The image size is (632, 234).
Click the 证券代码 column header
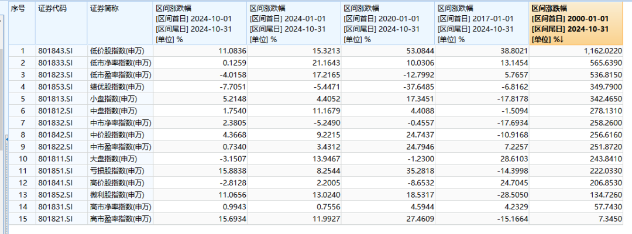coord(53,9)
